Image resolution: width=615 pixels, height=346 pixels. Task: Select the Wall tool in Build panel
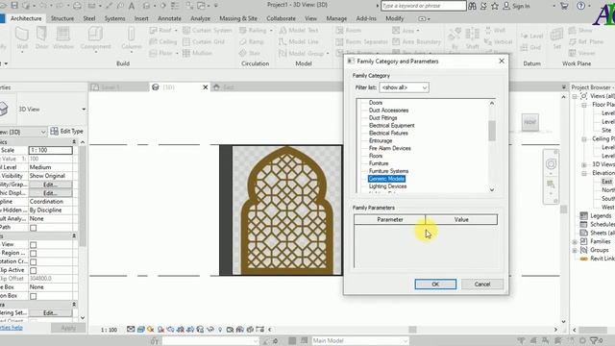[x=22, y=38]
